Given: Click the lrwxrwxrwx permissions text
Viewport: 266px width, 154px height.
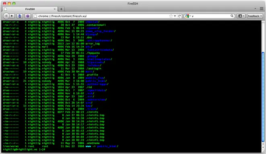Looking at the screenshot, I should point(11,146).
